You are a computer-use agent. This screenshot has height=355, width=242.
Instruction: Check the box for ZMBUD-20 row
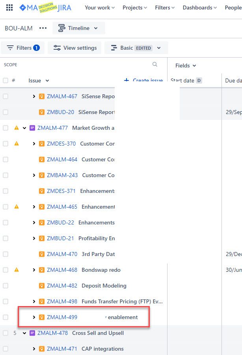click(6, 112)
